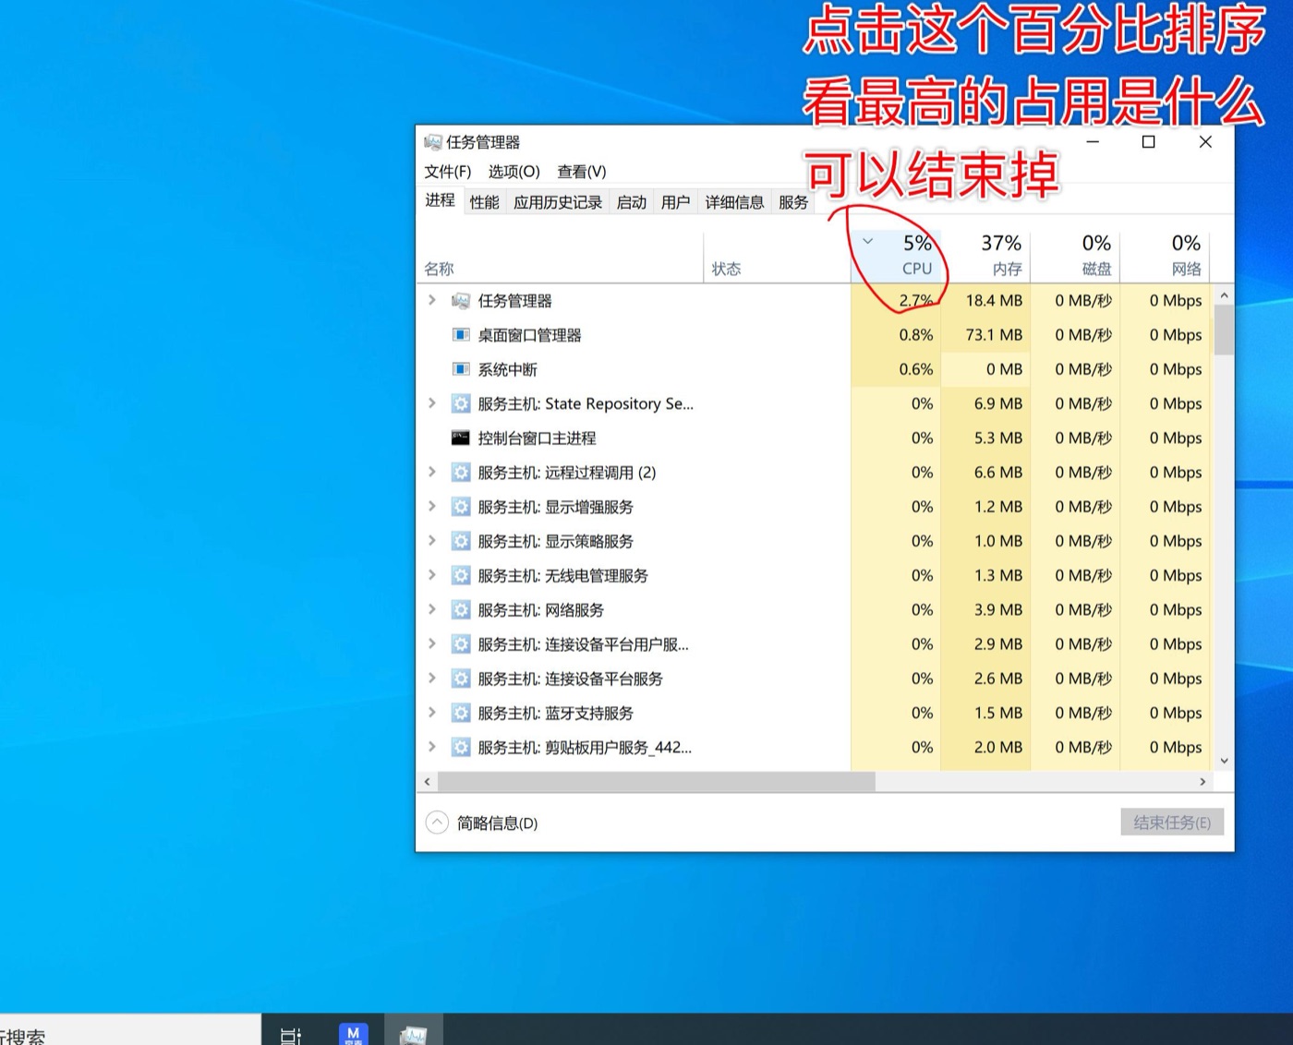Click Task Manager icon on the taskbar
Viewport: 1293px width, 1045px height.
pos(413,1035)
